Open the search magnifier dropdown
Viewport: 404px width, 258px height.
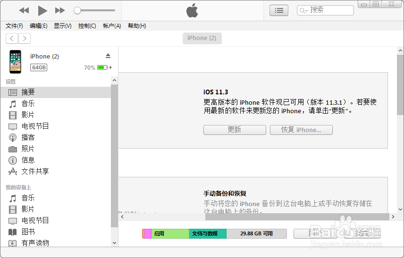pyautogui.click(x=303, y=10)
